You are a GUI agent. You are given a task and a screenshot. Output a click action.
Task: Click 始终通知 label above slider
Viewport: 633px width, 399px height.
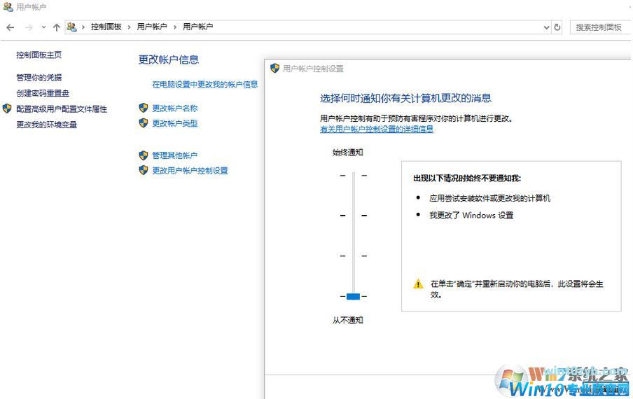[347, 153]
